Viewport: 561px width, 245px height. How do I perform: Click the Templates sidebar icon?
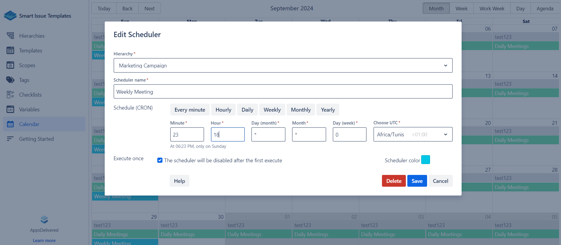coord(10,51)
